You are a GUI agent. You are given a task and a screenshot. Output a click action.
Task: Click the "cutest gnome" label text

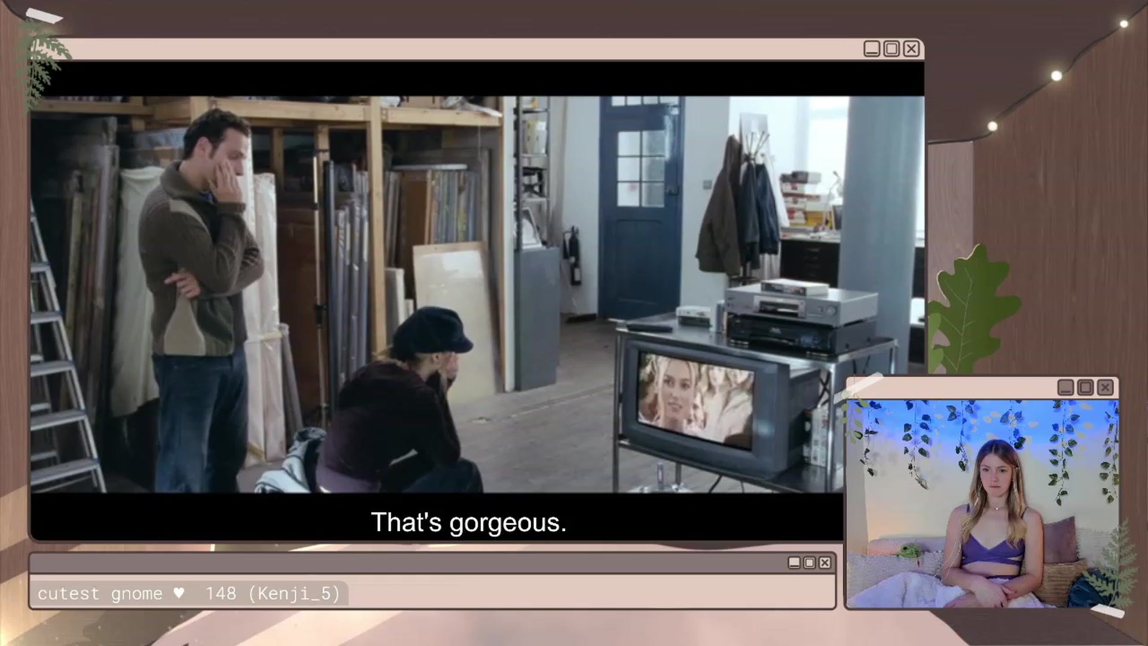coord(100,593)
